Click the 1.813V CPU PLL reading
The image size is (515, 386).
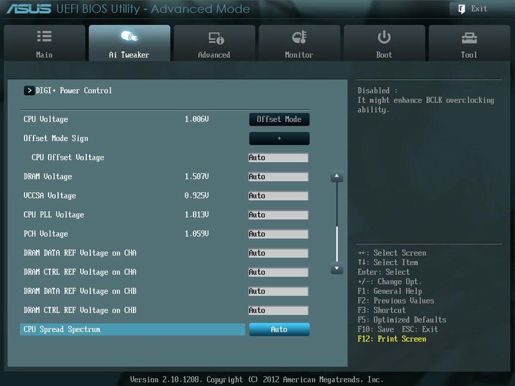196,215
